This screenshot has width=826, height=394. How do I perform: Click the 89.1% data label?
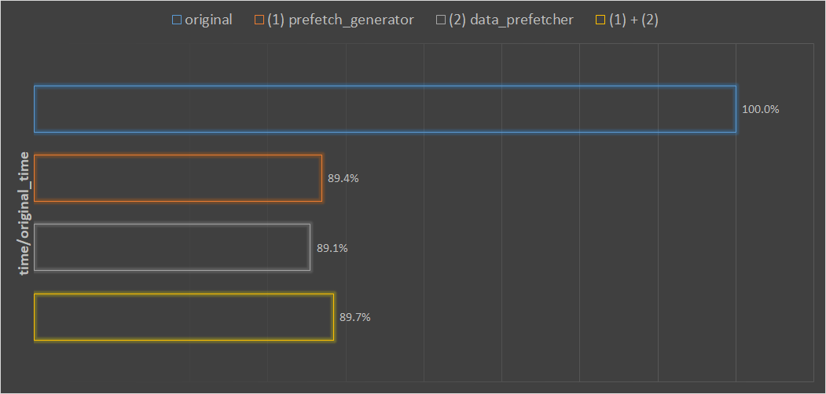click(x=332, y=249)
